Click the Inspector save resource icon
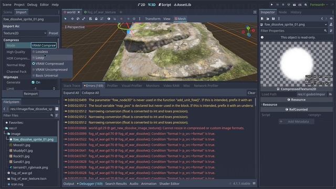 pyautogui.click(x=273, y=19)
